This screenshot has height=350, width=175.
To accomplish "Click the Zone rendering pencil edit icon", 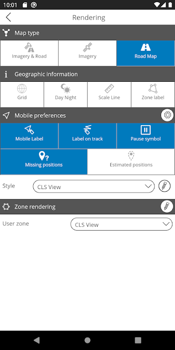I will 167,206.
